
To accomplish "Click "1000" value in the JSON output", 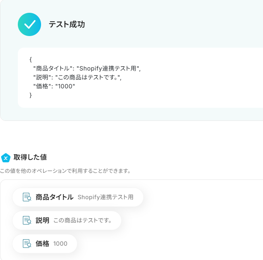I will (x=65, y=86).
